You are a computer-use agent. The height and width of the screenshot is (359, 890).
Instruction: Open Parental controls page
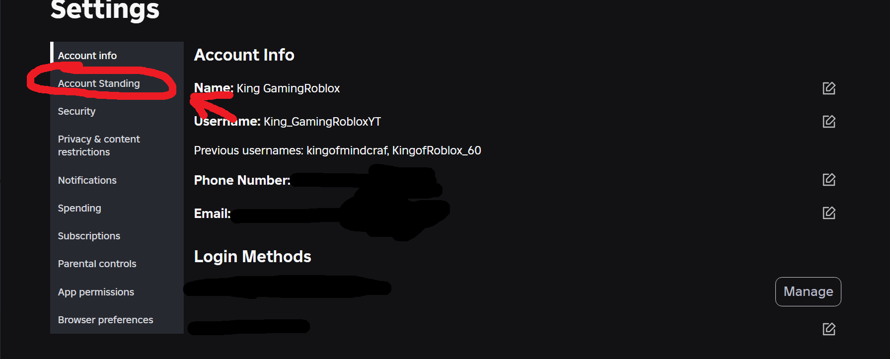coord(97,264)
